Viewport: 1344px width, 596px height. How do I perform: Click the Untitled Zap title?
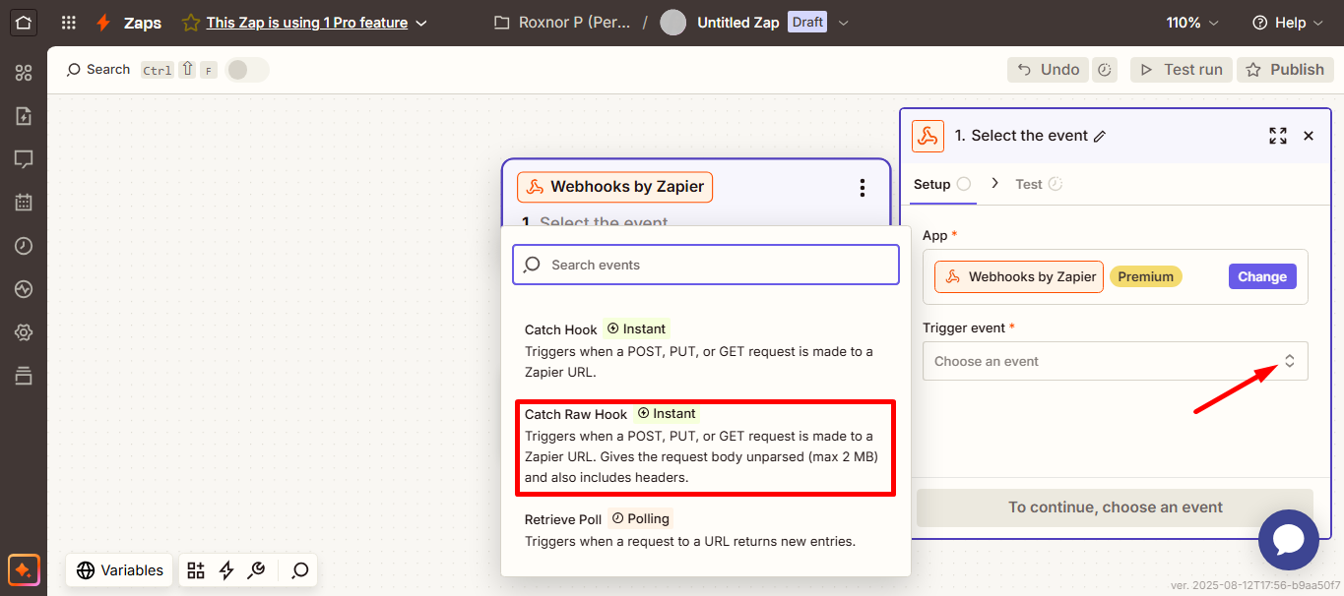pyautogui.click(x=738, y=23)
